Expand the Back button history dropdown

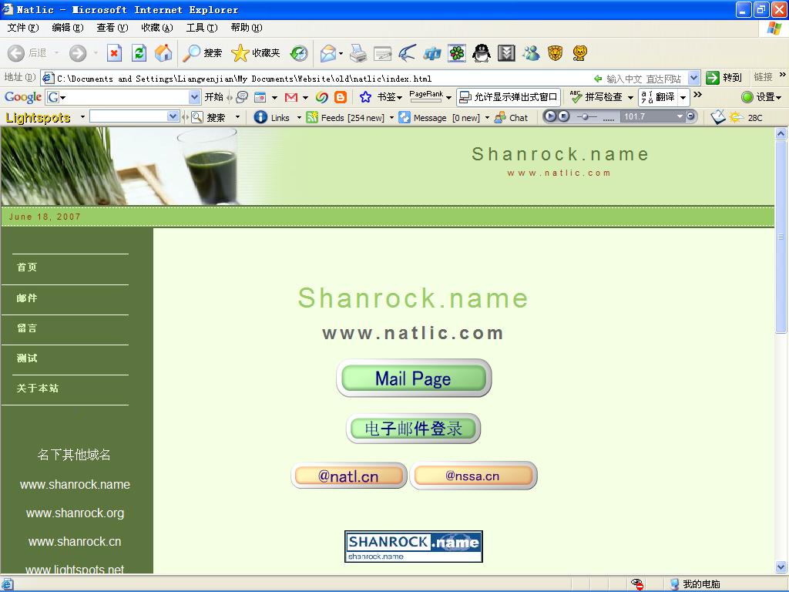pyautogui.click(x=56, y=53)
